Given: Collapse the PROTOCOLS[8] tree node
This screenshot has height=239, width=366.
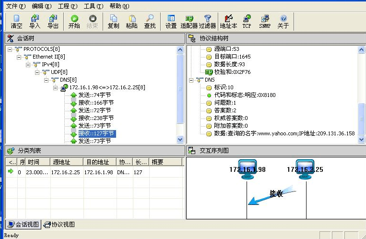Looking at the screenshot, I should 11,49.
